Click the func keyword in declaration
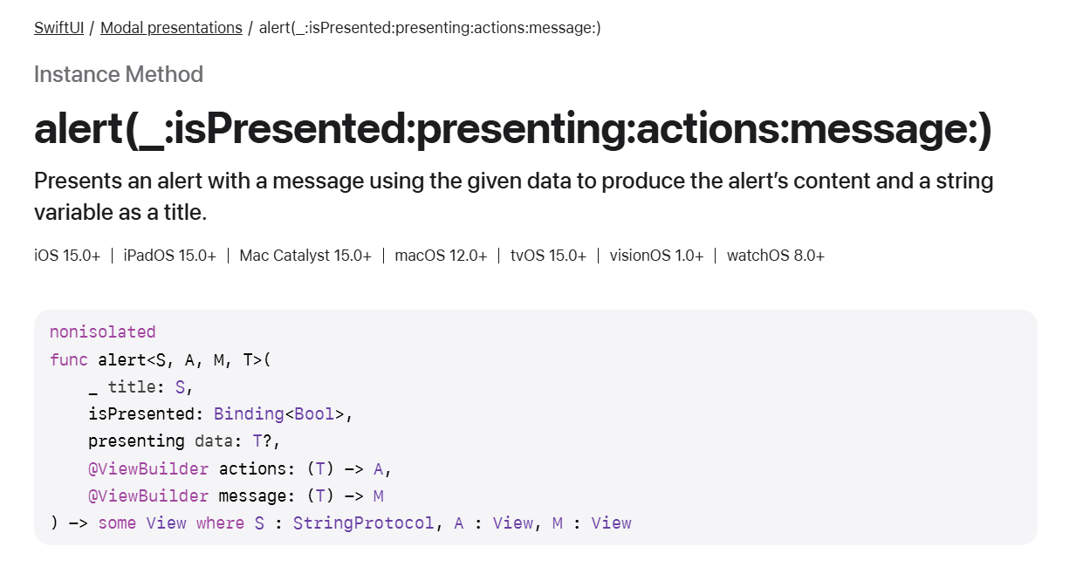The height and width of the screenshot is (567, 1090). [69, 359]
